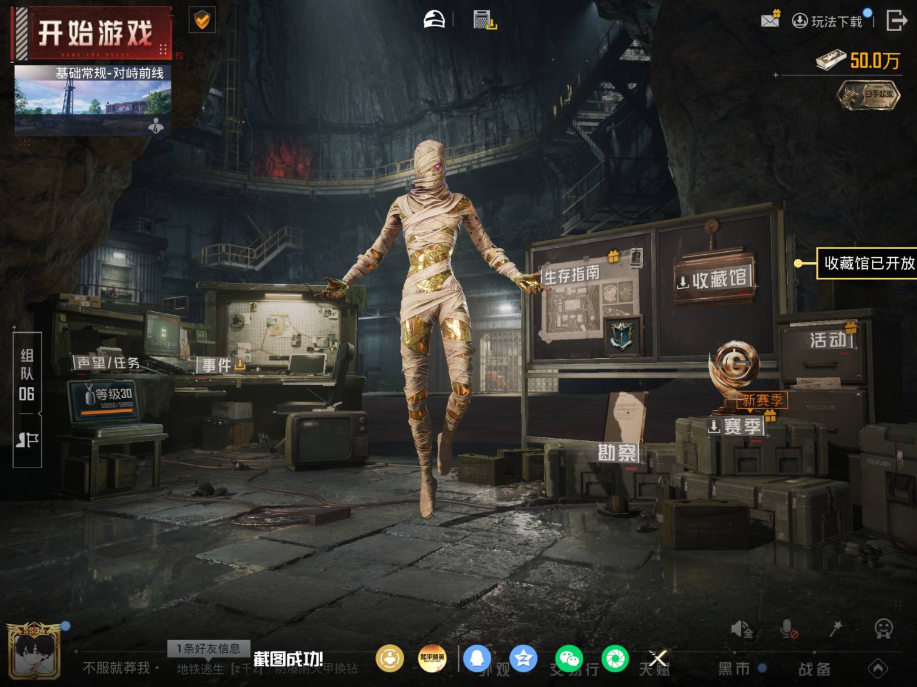Open the 勘察 survey label
This screenshot has width=917, height=687.
(x=617, y=452)
